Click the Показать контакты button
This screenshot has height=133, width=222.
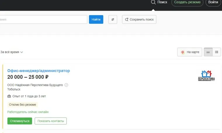51,121
